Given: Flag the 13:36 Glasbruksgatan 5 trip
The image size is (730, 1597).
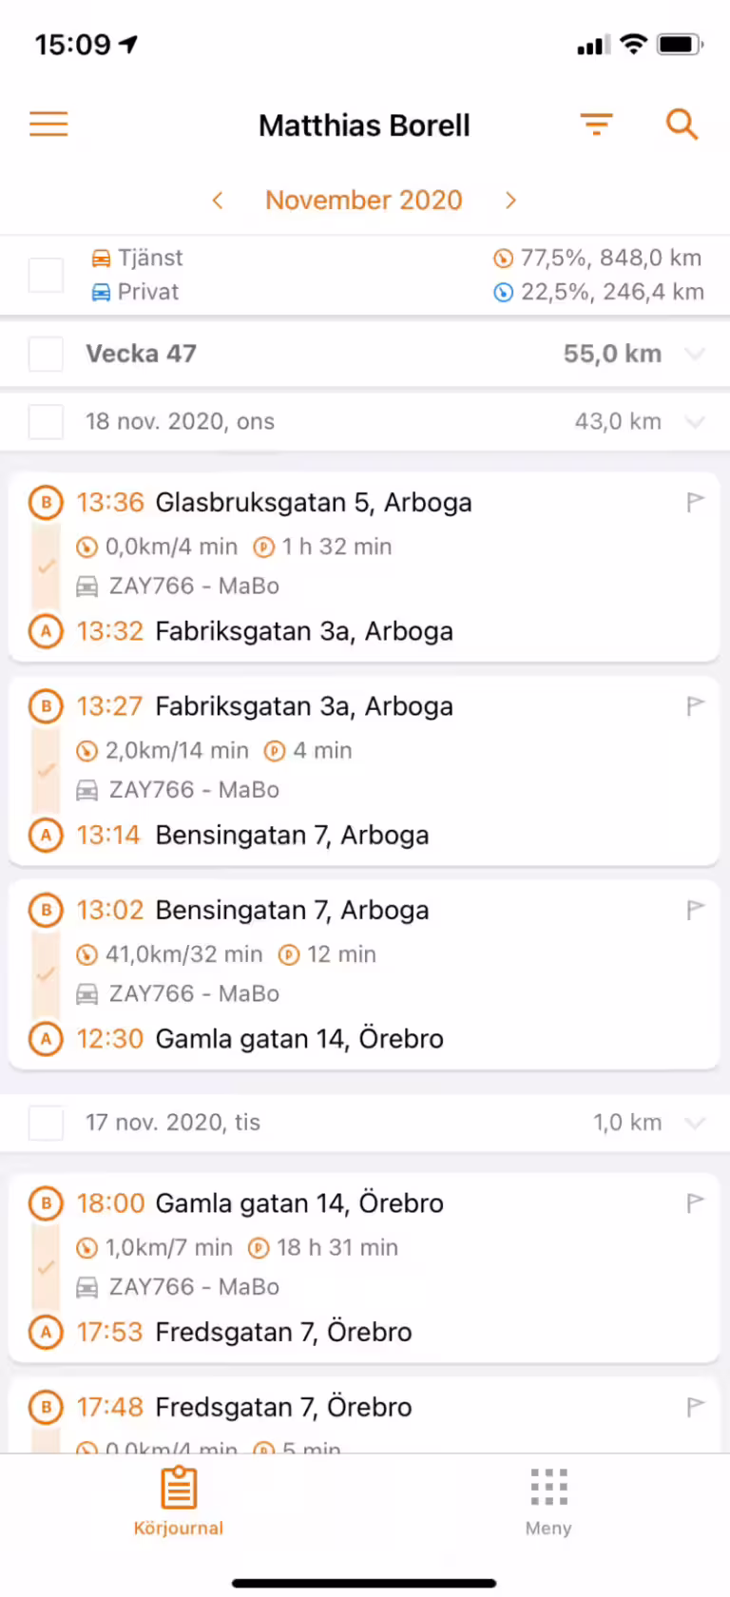Looking at the screenshot, I should tap(696, 501).
